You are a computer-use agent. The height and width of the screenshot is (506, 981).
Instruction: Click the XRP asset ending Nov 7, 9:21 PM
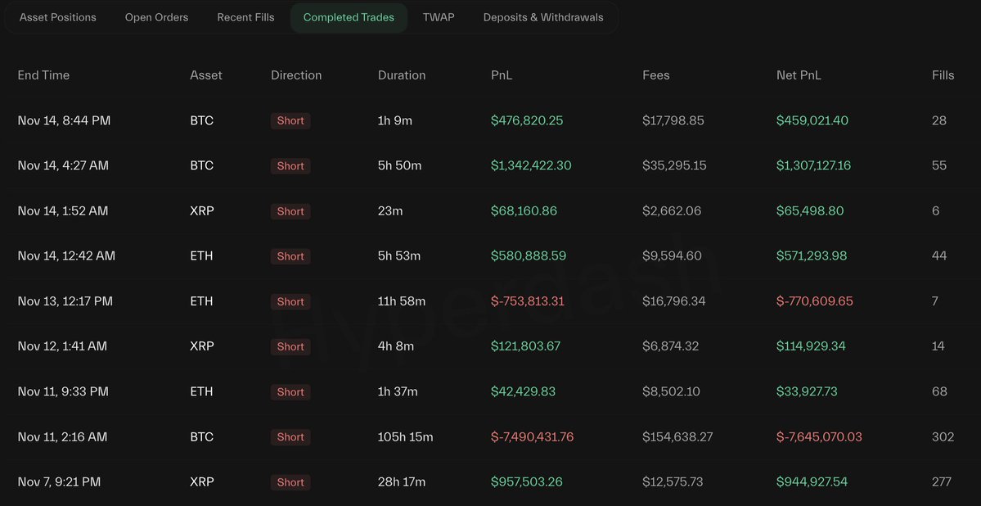202,482
